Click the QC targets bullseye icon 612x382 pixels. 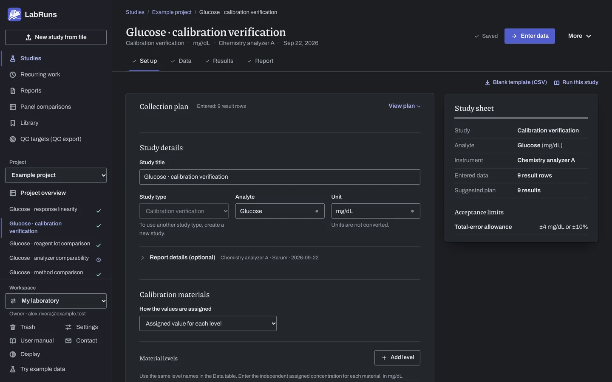tap(13, 139)
